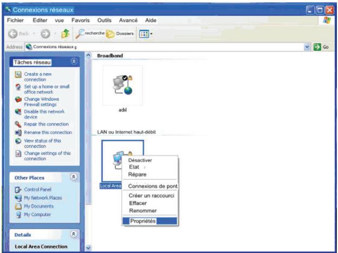This screenshot has width=338, height=253.
Task: Click the Control Panel icon
Action: coord(18,190)
